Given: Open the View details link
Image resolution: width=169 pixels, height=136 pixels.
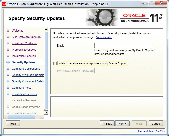Looking at the screenshot, I should (x=104, y=37).
